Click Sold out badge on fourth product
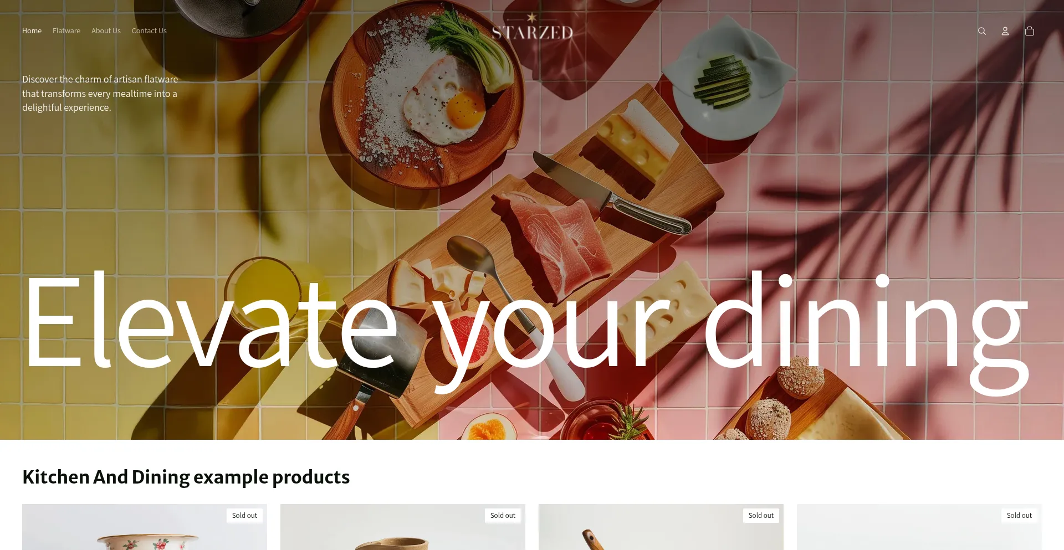The height and width of the screenshot is (550, 1064). pyautogui.click(x=1019, y=516)
